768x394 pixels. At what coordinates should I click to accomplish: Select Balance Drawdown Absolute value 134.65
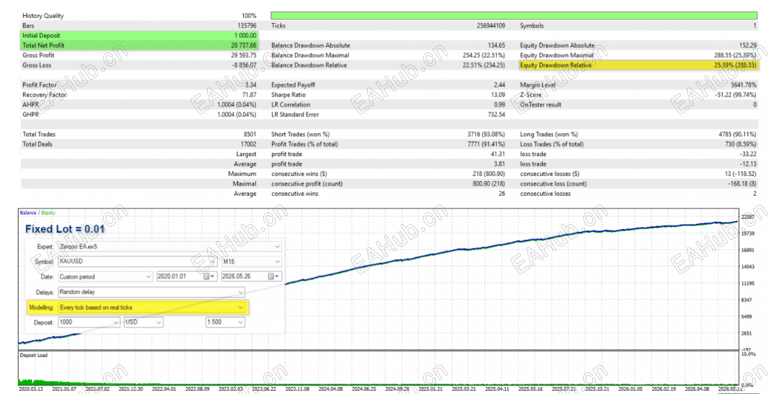tap(497, 45)
